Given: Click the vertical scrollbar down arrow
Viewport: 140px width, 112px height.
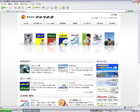Looking at the screenshot, I should click(x=139, y=105).
